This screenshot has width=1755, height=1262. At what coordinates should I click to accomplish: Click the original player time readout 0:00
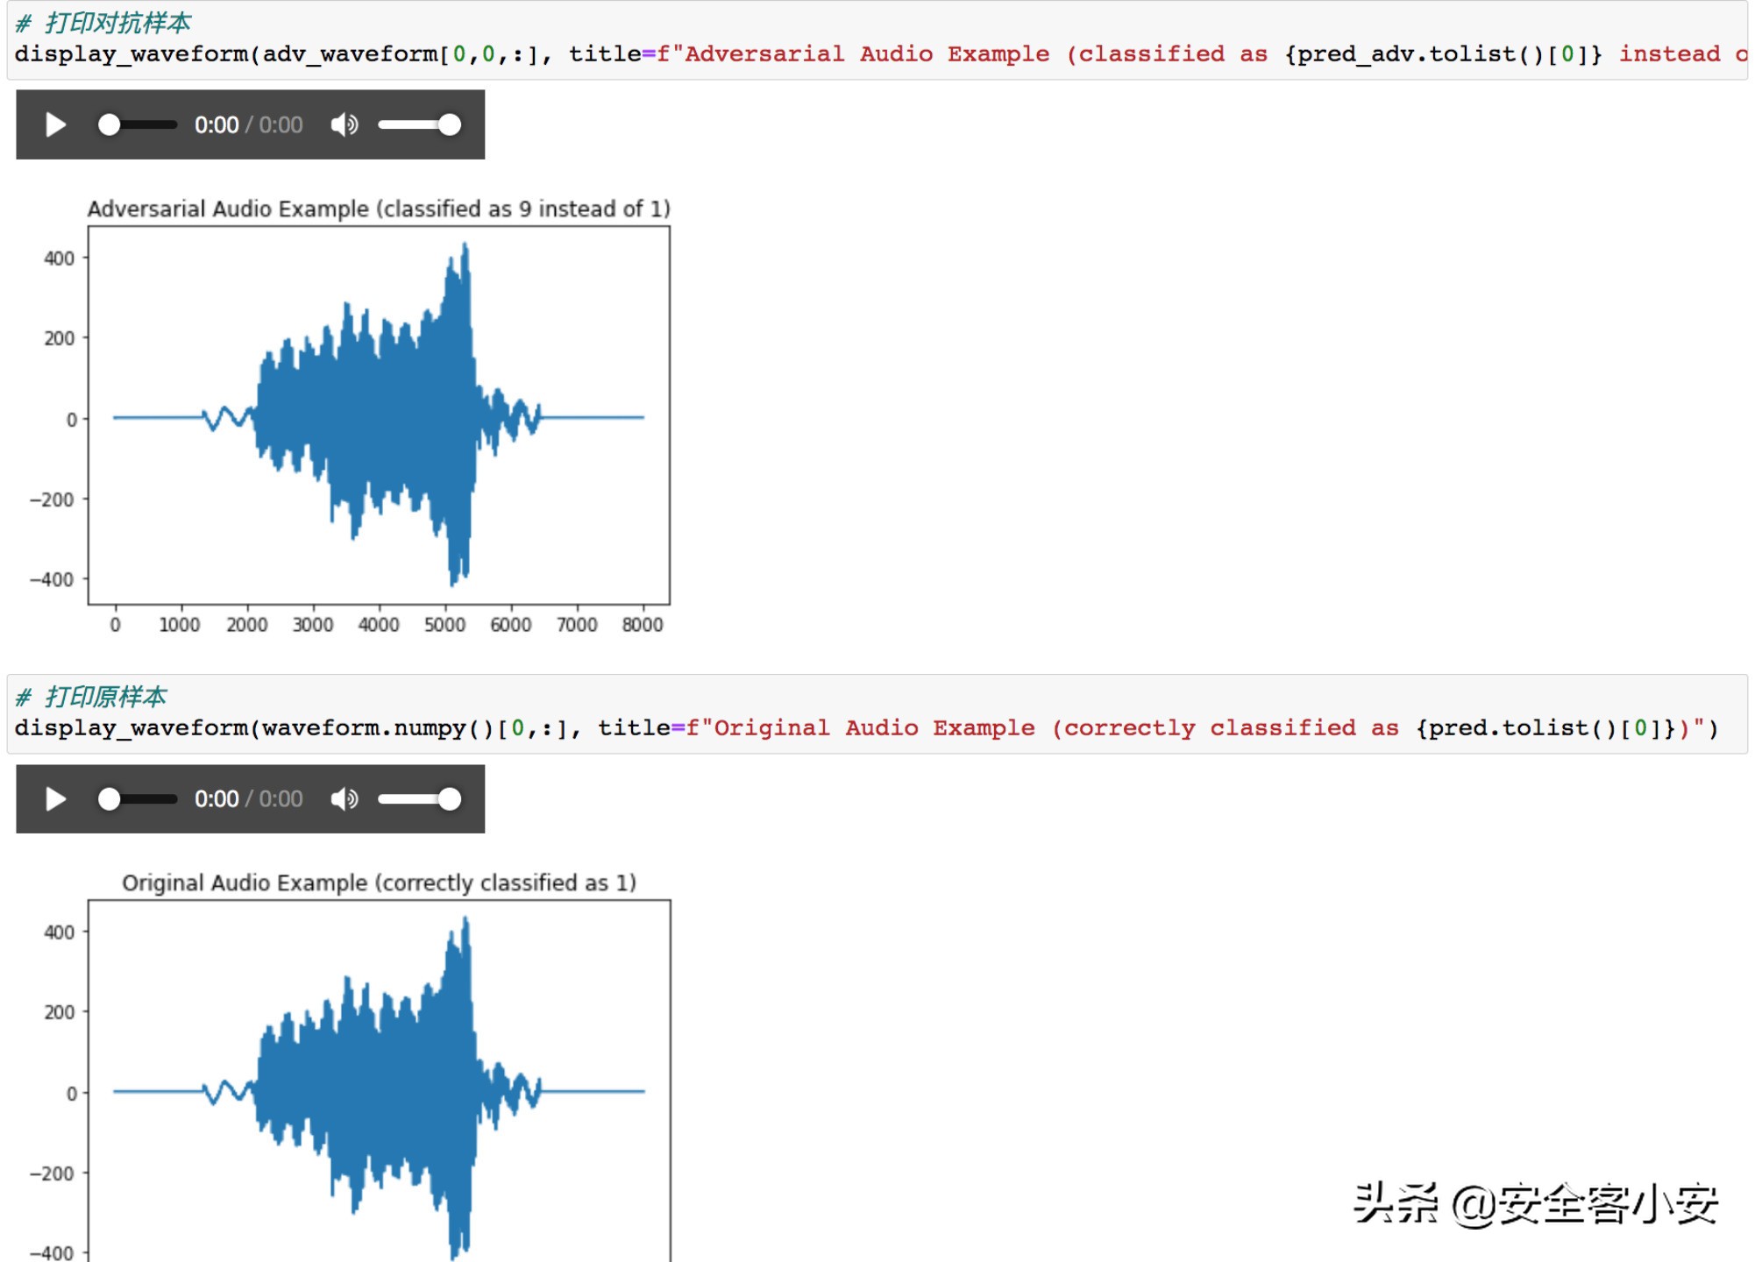(x=217, y=799)
